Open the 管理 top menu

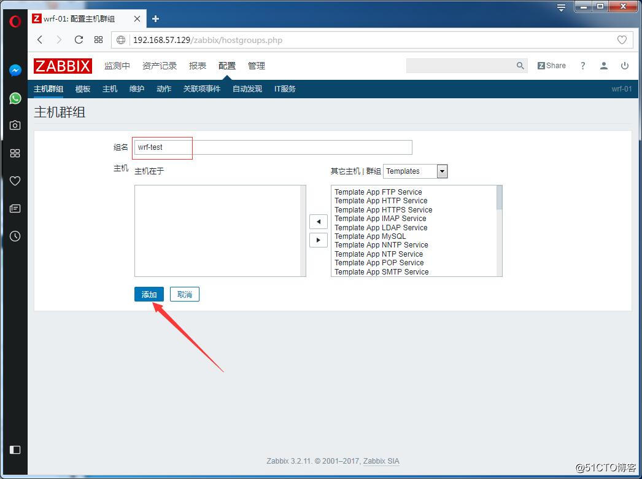coord(257,66)
